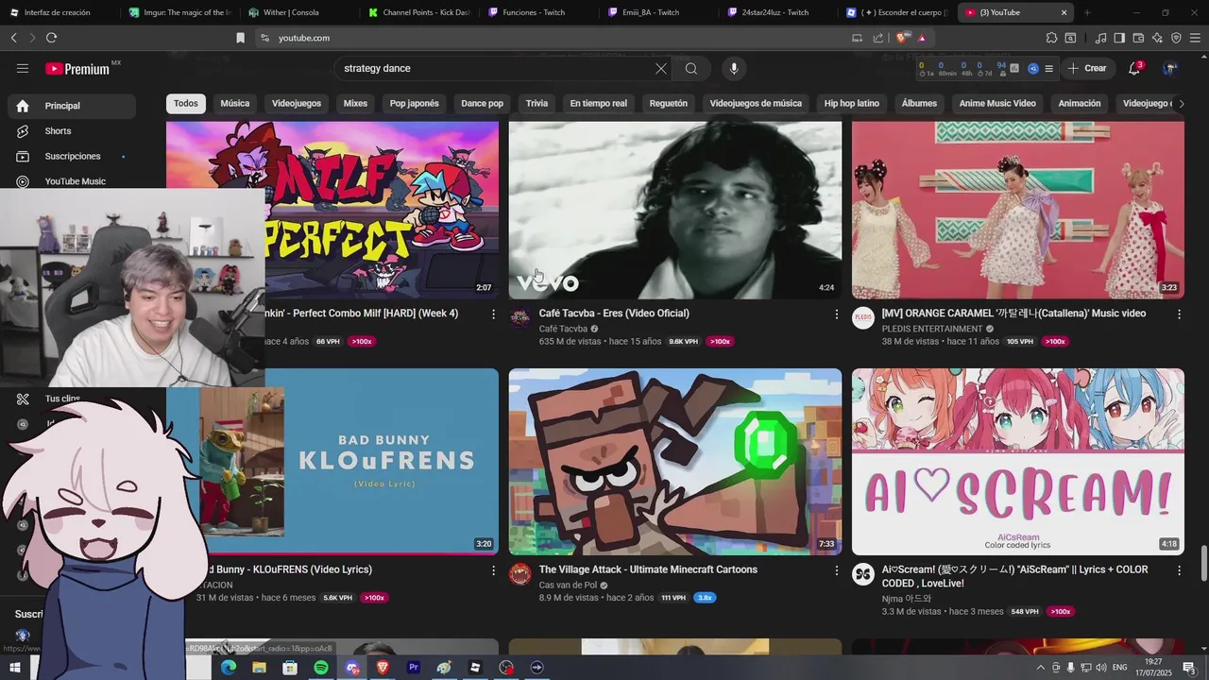Image resolution: width=1209 pixels, height=680 pixels.
Task: Click the share icon in the address bar
Action: [878, 38]
